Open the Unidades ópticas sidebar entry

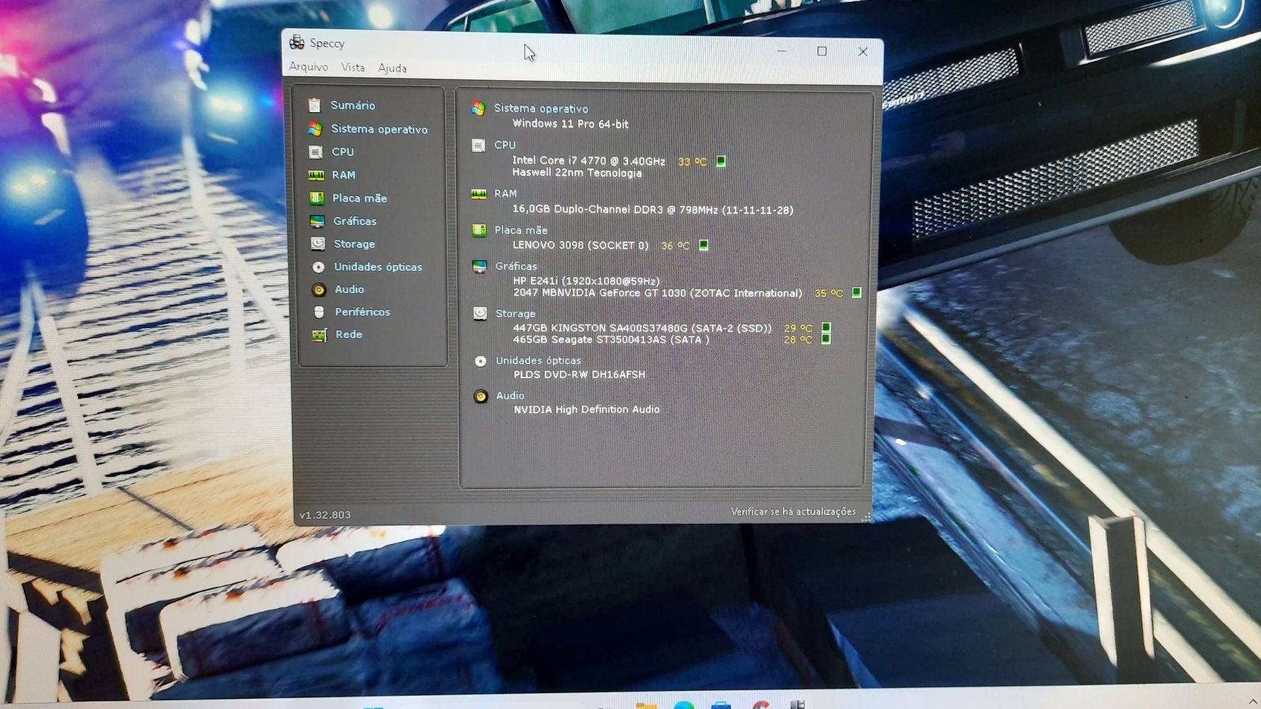(x=378, y=267)
